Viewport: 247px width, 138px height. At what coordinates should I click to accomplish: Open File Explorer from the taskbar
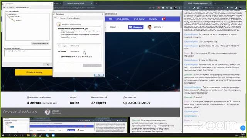[28, 135]
